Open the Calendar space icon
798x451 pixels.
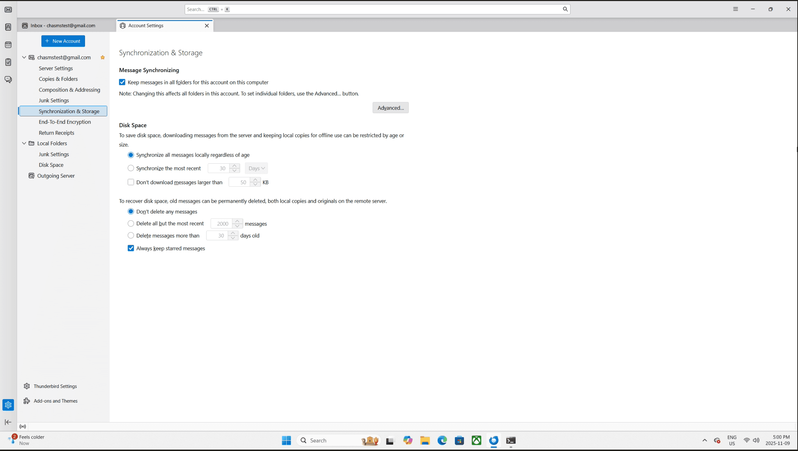click(8, 45)
